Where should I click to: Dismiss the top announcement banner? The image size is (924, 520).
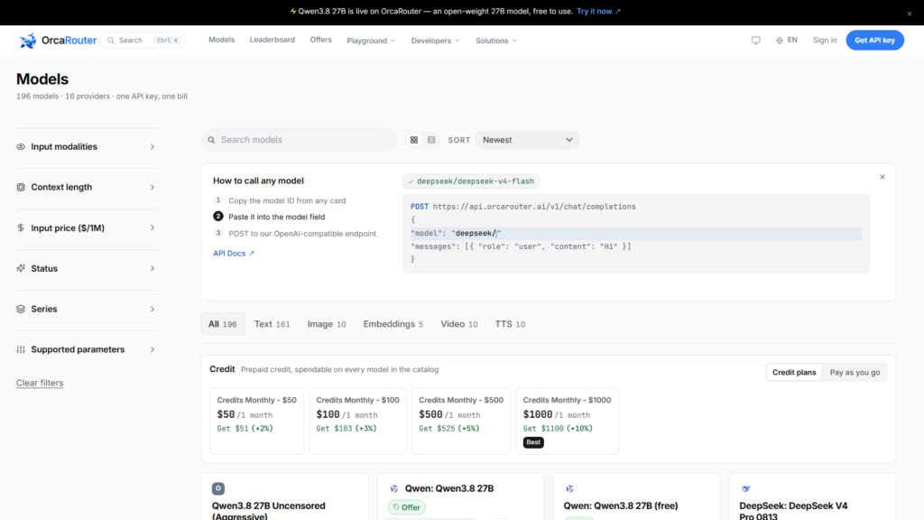pos(910,13)
